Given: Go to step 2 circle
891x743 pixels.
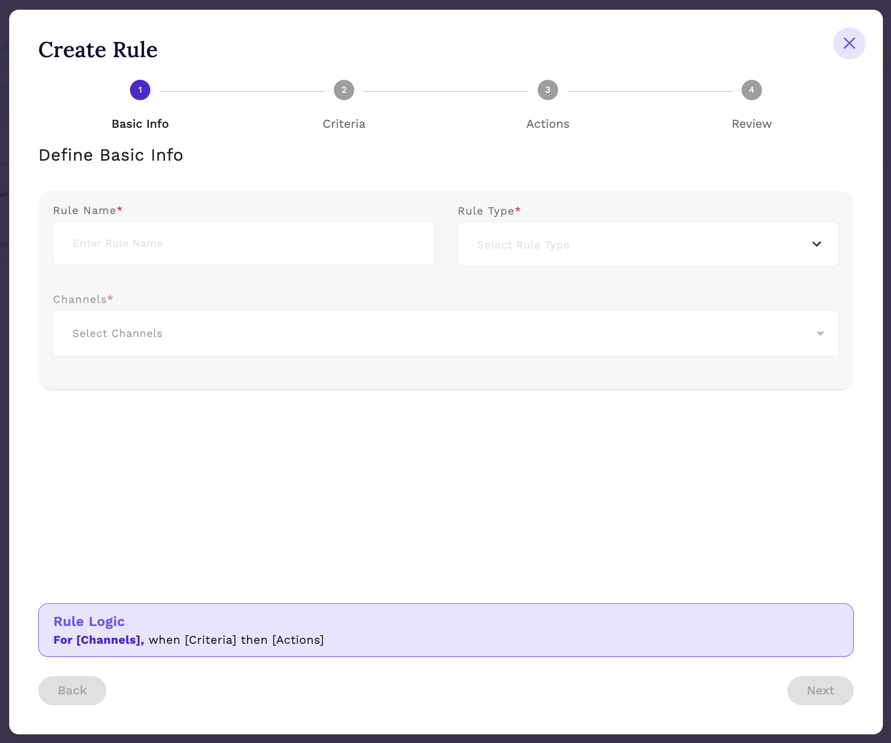Looking at the screenshot, I should pyautogui.click(x=344, y=90).
